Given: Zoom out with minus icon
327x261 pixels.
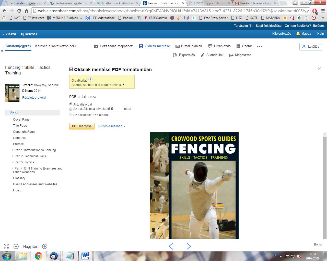Looking at the screenshot, I should (16, 246).
